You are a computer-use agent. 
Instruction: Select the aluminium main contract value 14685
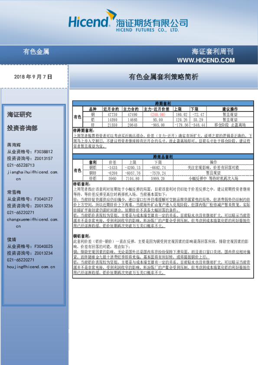[132, 120]
